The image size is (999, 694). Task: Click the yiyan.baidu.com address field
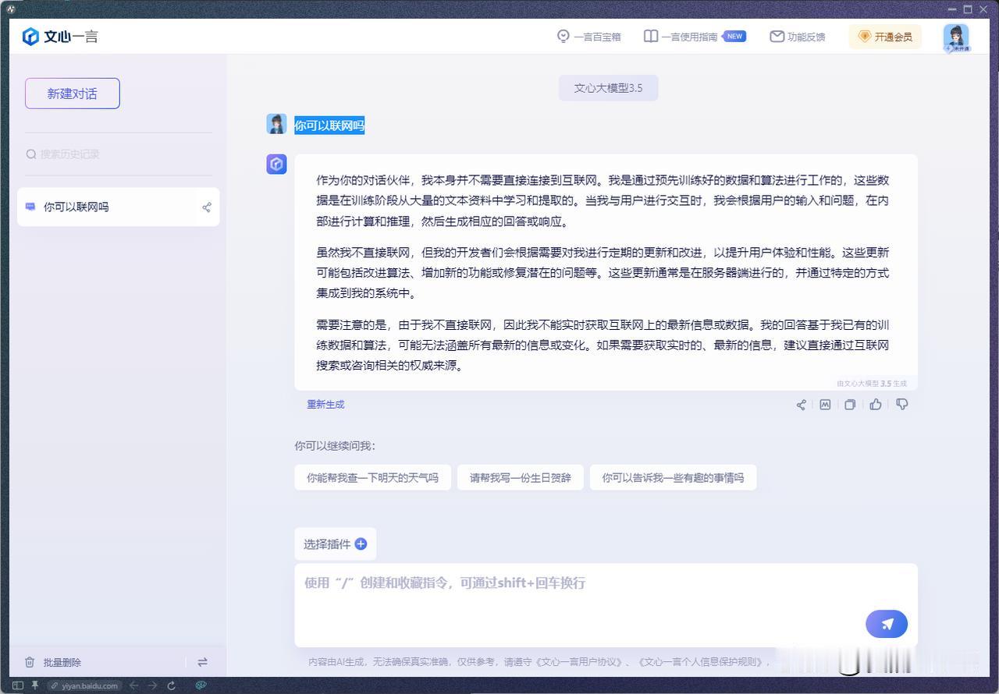pos(84,686)
